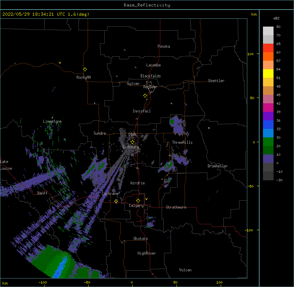Click the dBZ legend heading
The width and height of the screenshot is (294, 287).
coord(276,18)
